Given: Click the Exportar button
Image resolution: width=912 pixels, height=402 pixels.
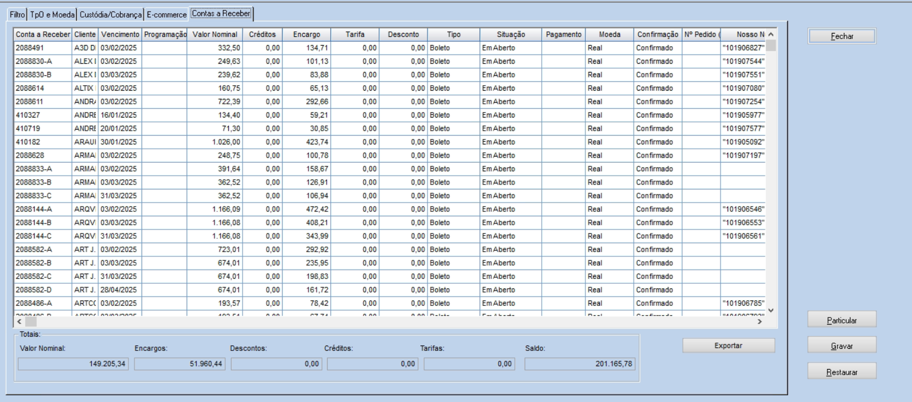Looking at the screenshot, I should click(x=729, y=345).
